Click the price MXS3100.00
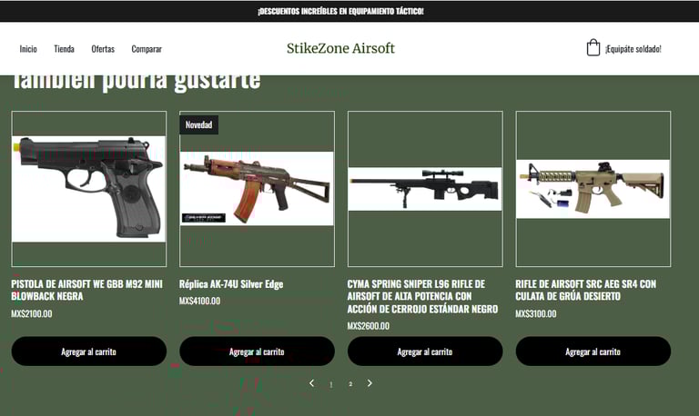699x416 pixels. pyautogui.click(x=536, y=313)
